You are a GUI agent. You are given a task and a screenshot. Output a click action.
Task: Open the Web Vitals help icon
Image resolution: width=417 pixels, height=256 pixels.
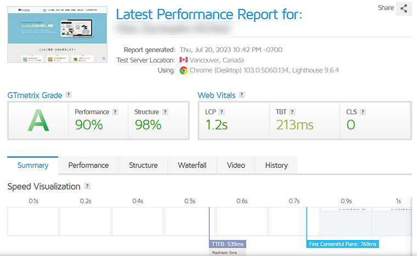[242, 95]
